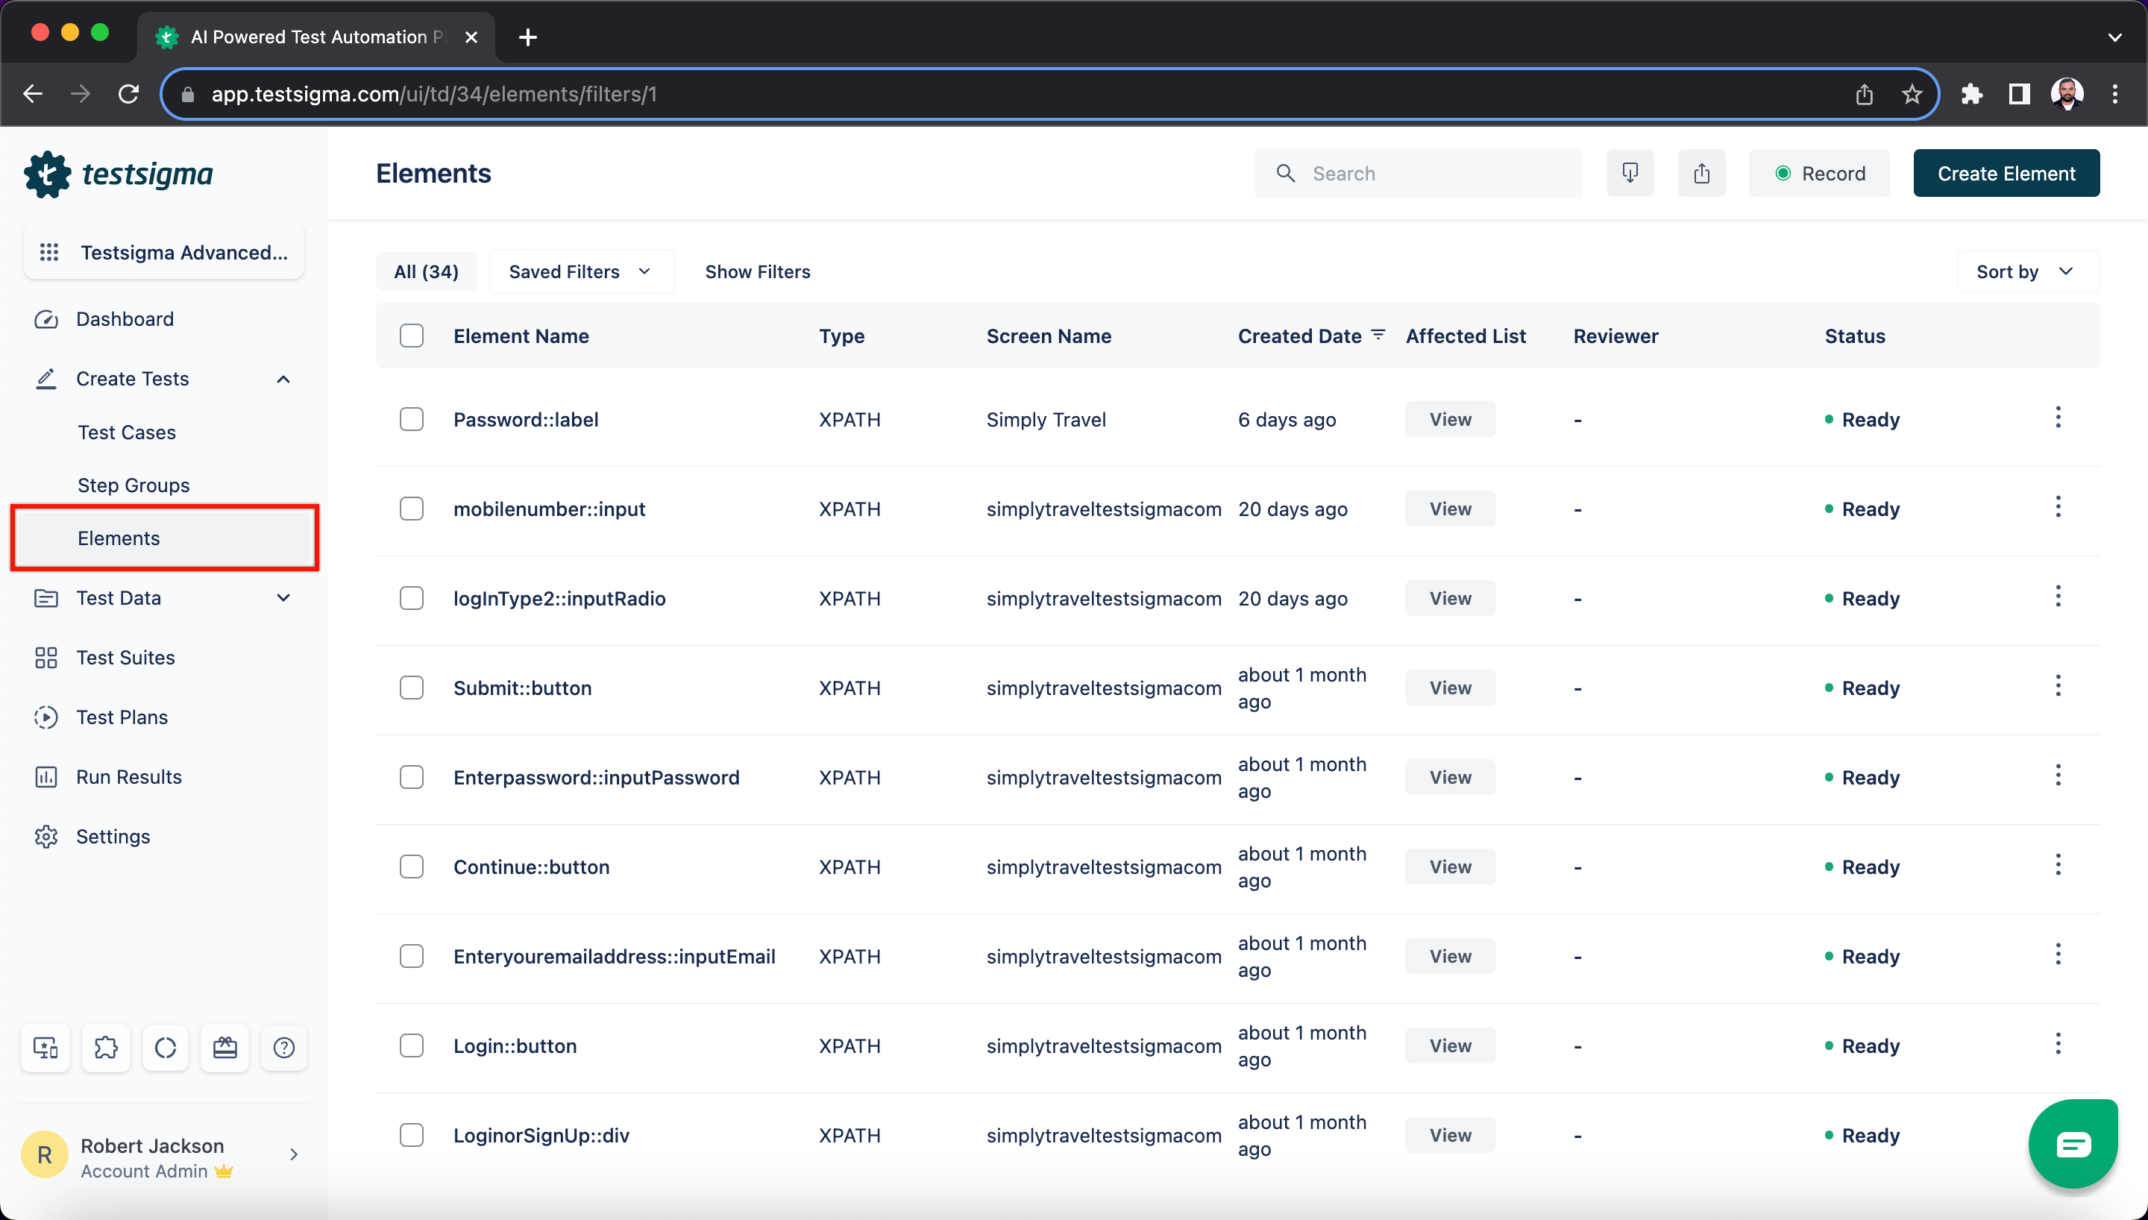The image size is (2148, 1220).
Task: Open the Test Data menu item
Action: [118, 597]
